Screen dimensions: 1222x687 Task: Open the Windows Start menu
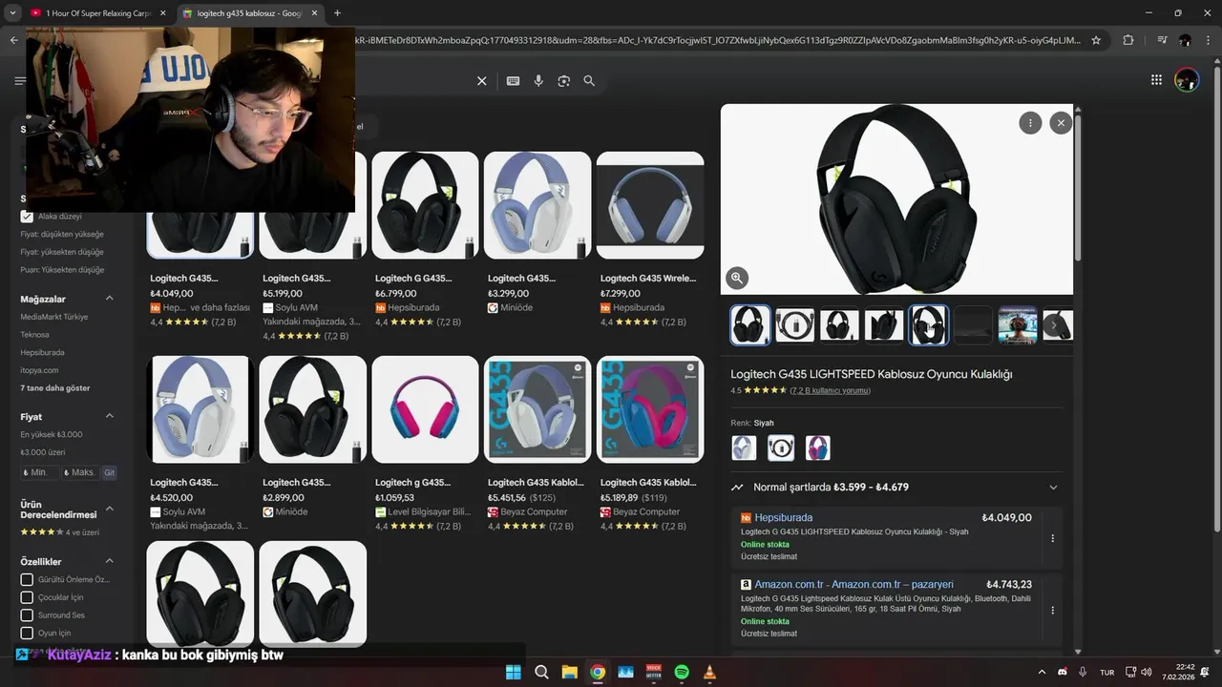[513, 672]
